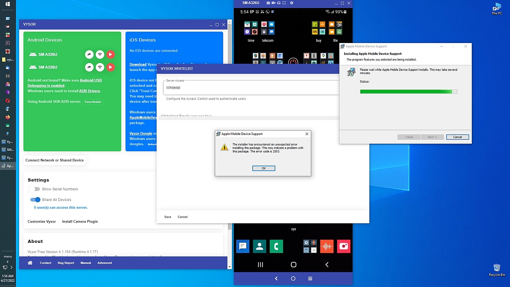Click Opera icon in taskbar
Image resolution: width=510 pixels, height=287 pixels.
8,101
